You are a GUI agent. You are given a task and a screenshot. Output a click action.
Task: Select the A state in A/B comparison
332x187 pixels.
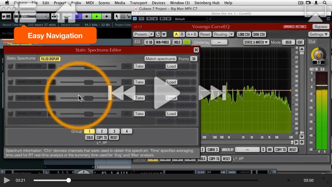176,35
